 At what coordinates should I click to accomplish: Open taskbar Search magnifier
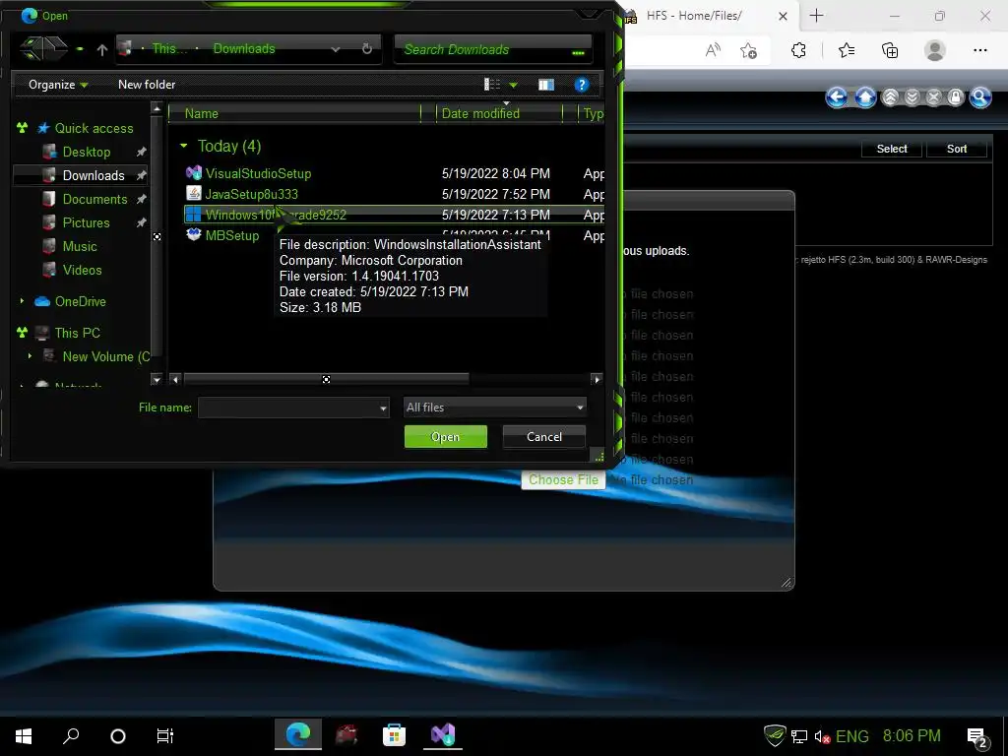click(71, 735)
